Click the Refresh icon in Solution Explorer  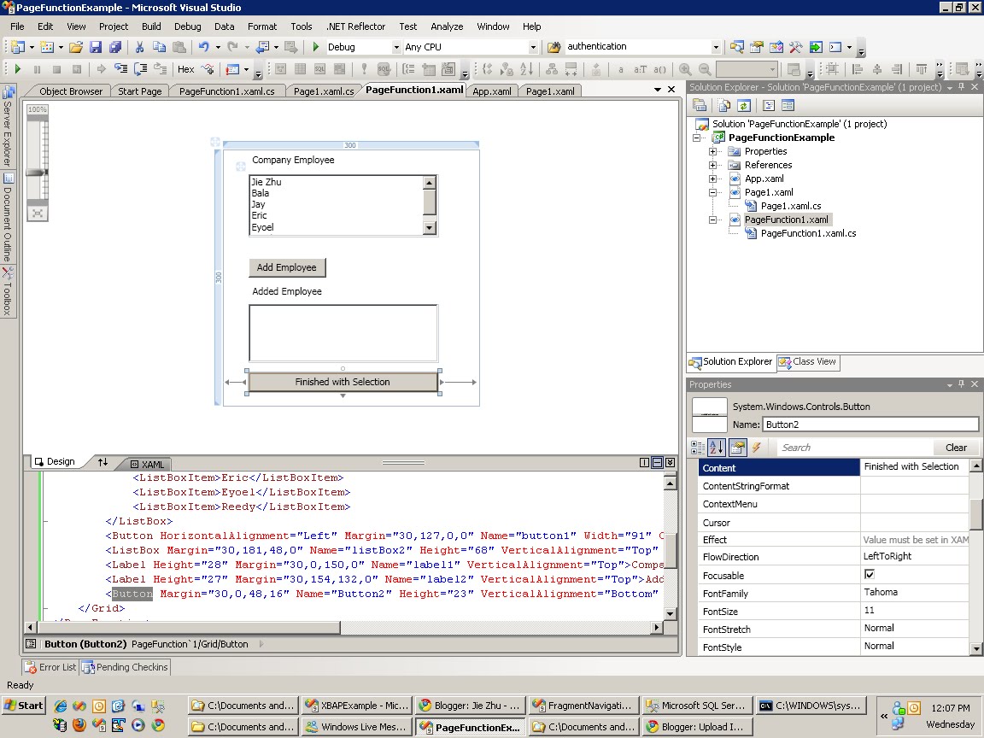coord(744,104)
